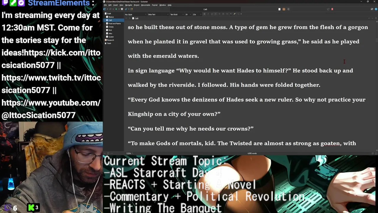The image size is (378, 213).
Task: Click the Kick viewer count icon
Action: tap(31, 207)
